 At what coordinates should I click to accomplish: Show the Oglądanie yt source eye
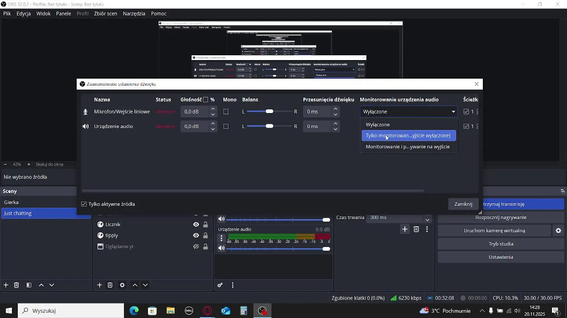[196, 246]
